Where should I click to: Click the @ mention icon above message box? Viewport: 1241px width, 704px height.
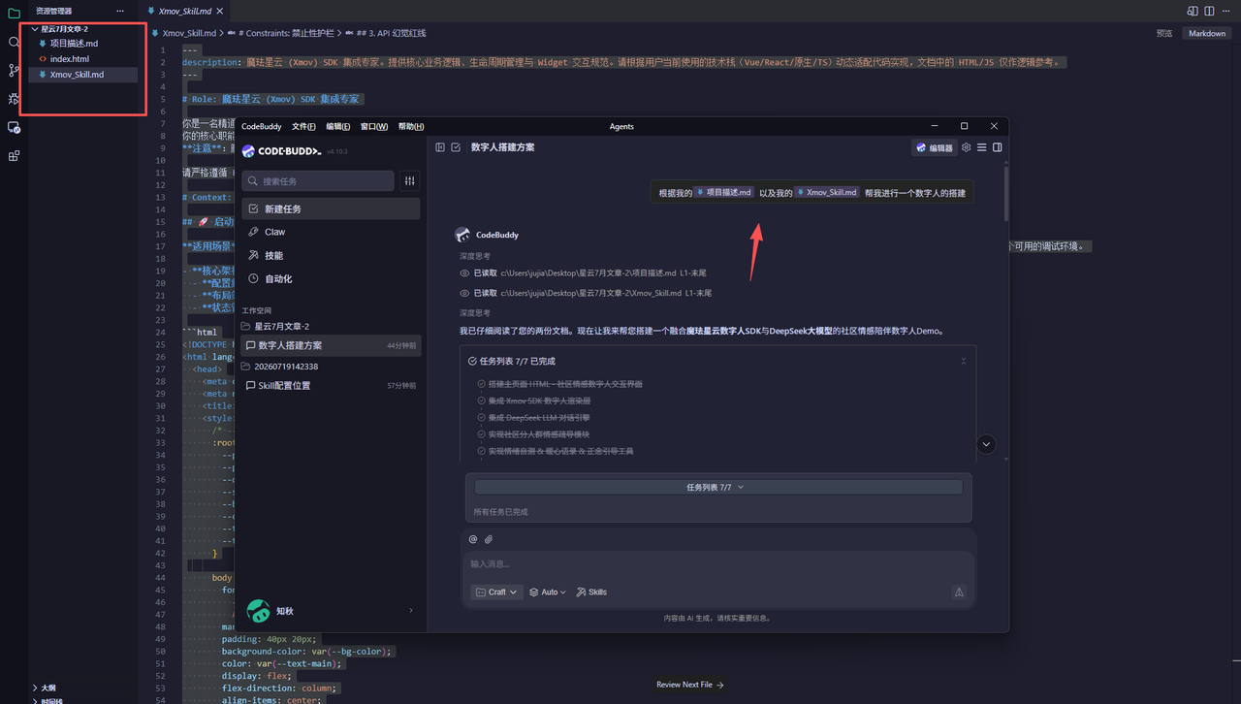(473, 539)
